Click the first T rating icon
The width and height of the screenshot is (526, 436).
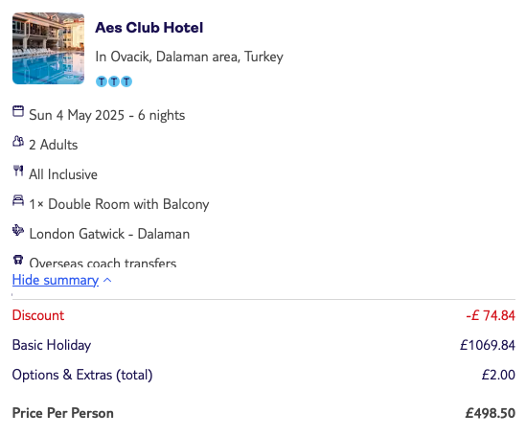(x=102, y=81)
